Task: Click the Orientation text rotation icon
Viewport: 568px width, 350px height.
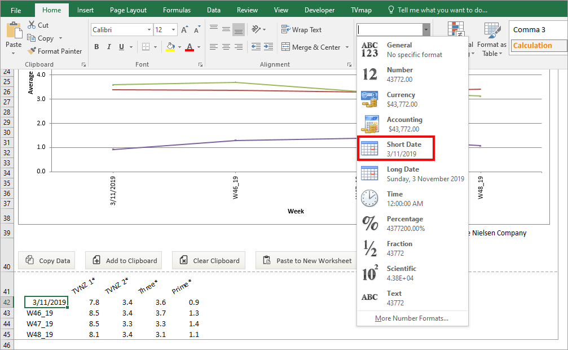Action: (x=256, y=29)
